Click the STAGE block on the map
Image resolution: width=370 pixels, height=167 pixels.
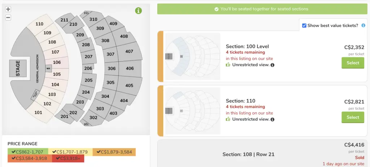tap(18, 68)
